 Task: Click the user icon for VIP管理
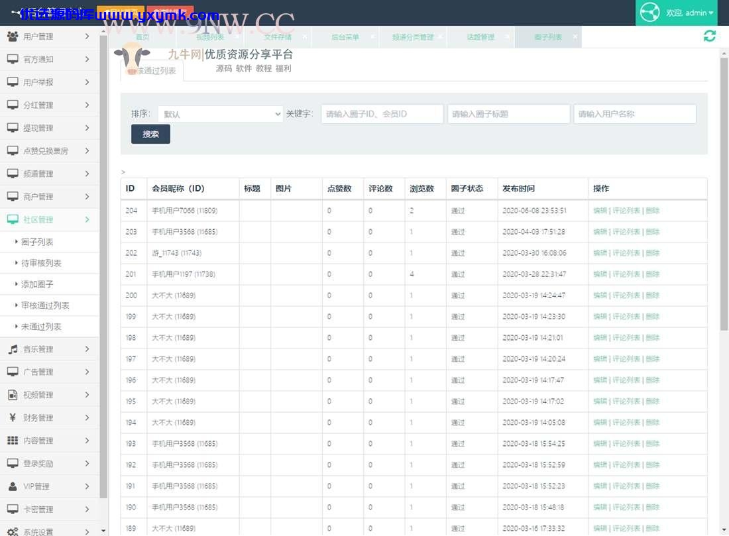[13, 486]
